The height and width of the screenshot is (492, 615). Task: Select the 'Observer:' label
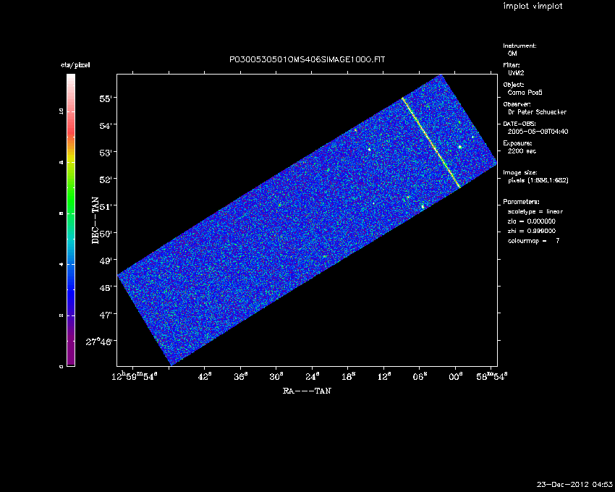pos(517,104)
